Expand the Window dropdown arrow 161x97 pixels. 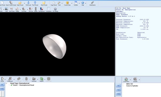(79, 3)
